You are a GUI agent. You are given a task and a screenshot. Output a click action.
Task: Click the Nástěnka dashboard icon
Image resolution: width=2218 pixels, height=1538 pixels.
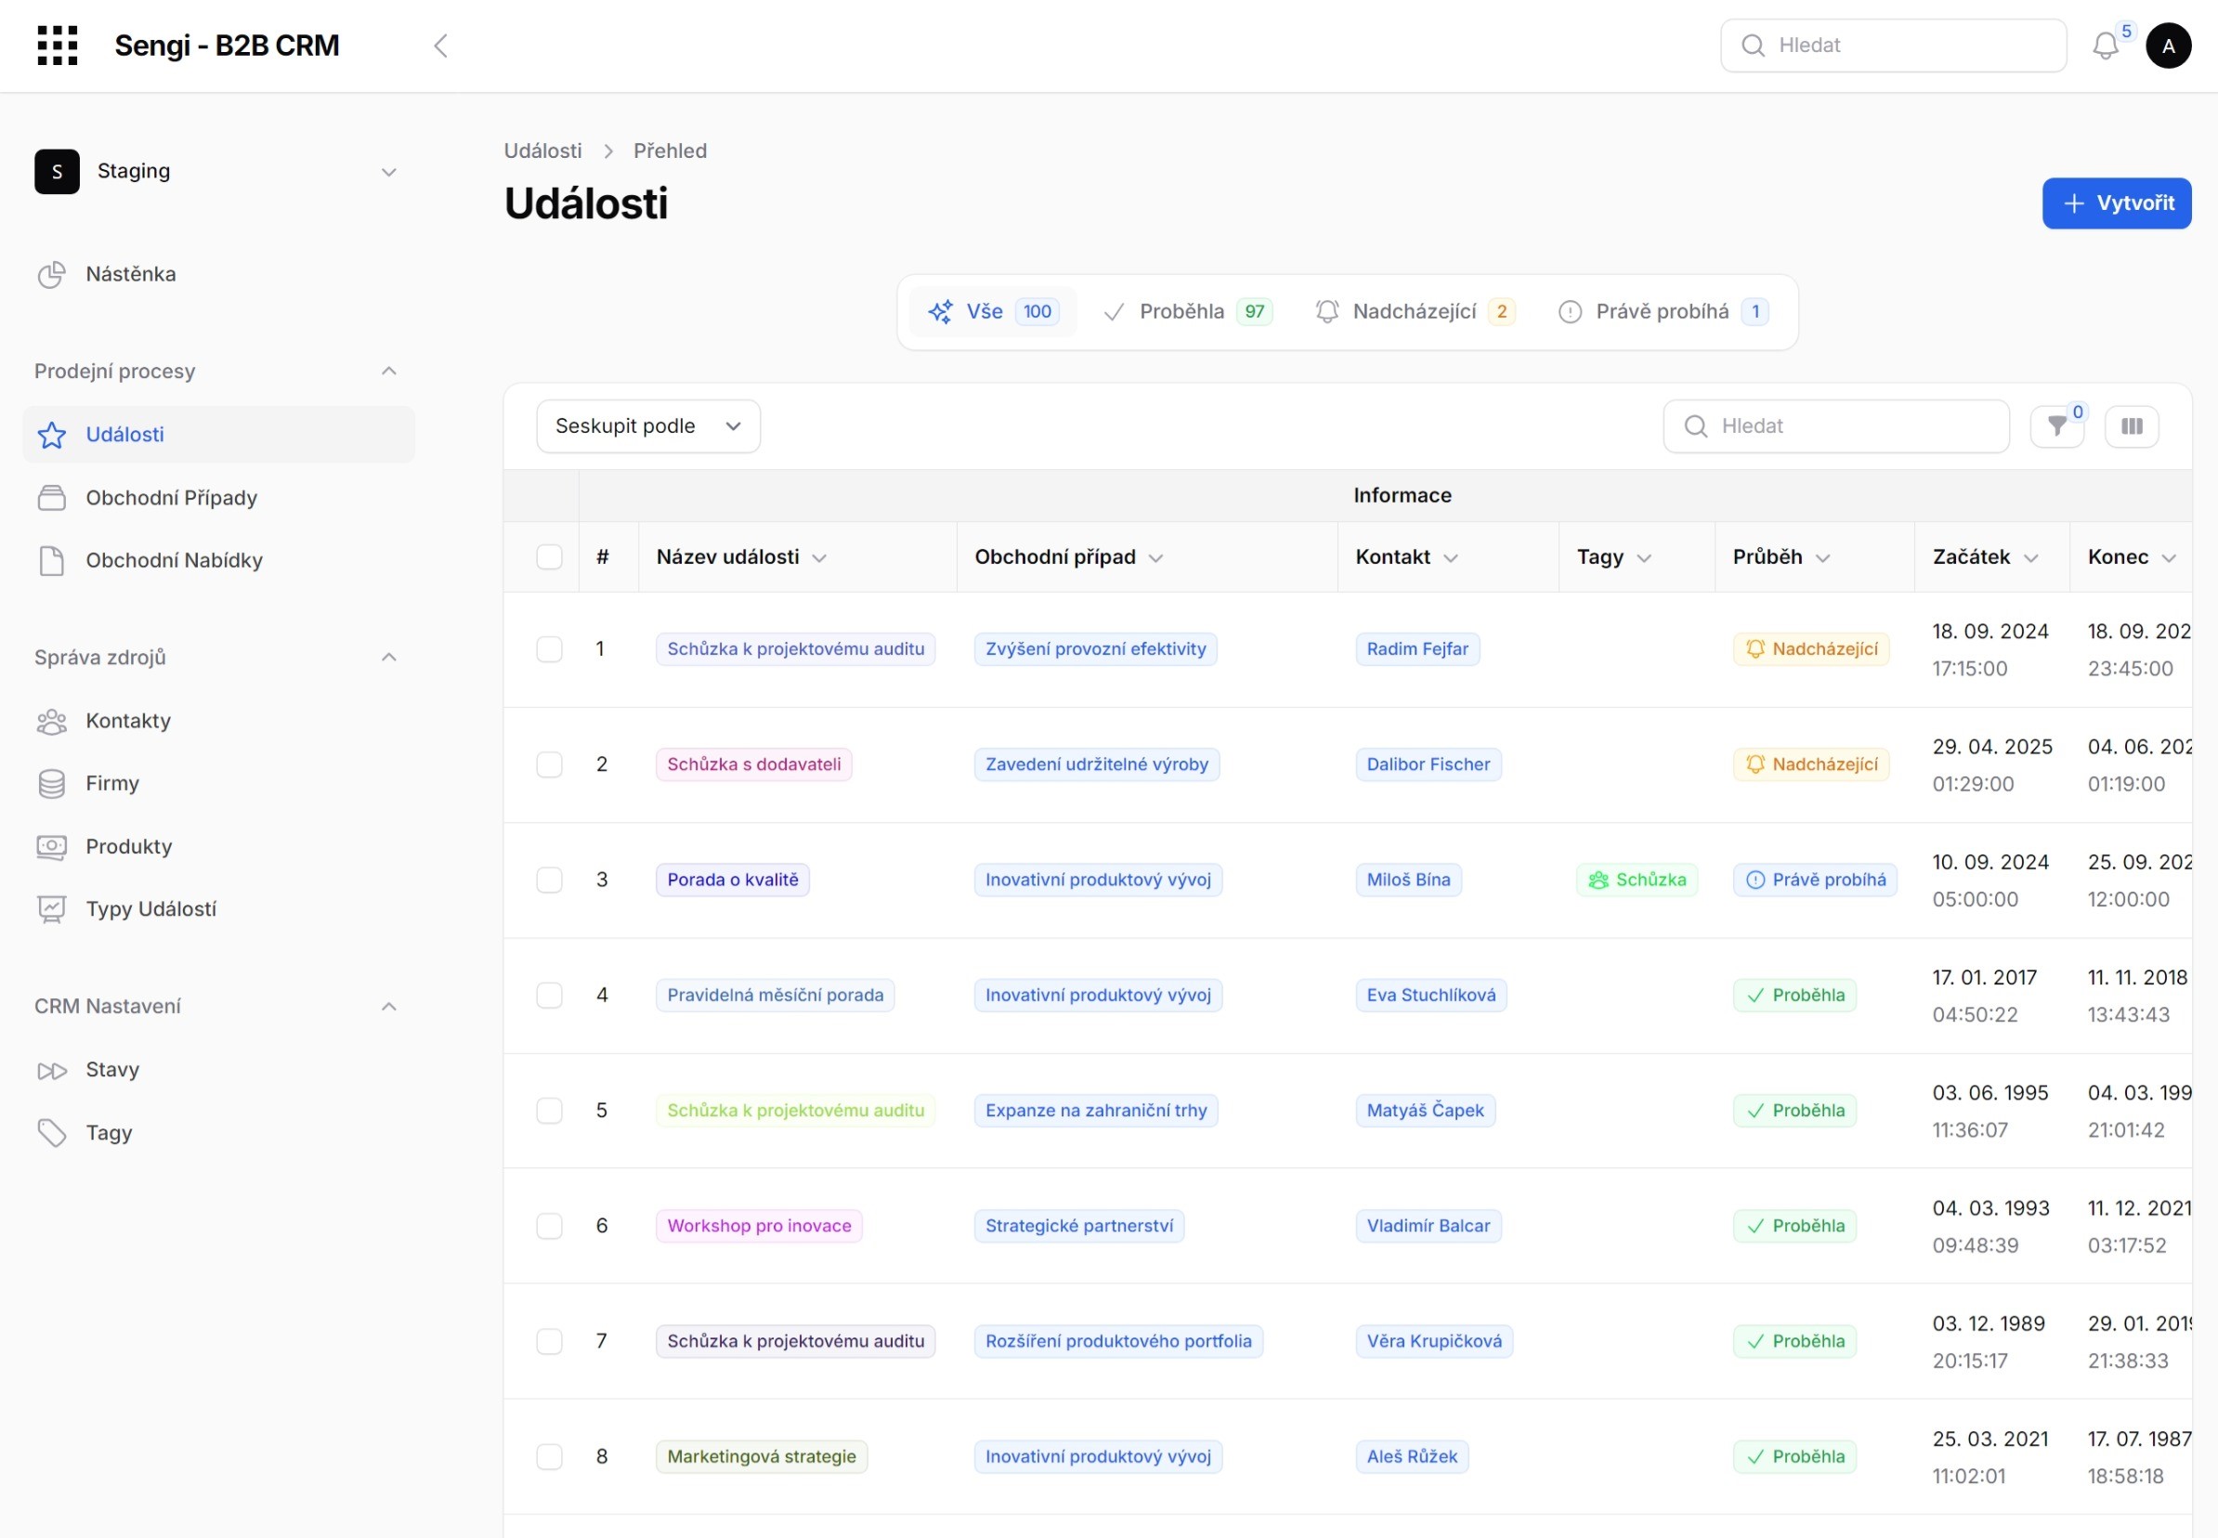(x=51, y=275)
